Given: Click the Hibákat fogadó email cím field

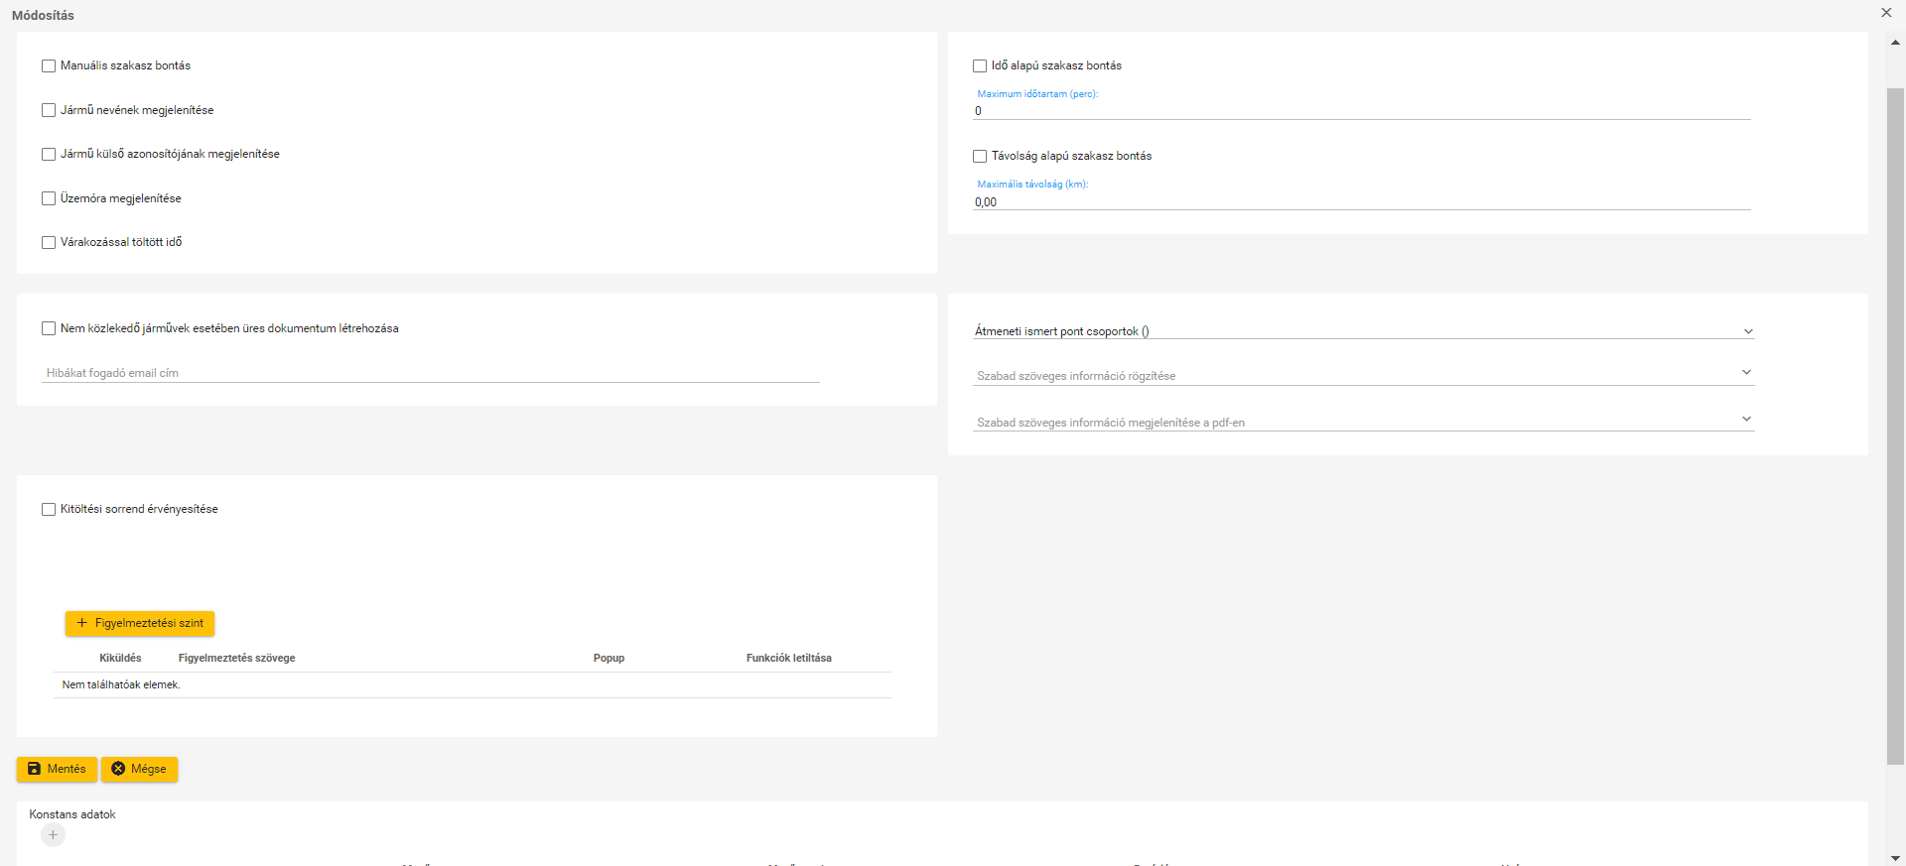Looking at the screenshot, I should click(x=430, y=373).
